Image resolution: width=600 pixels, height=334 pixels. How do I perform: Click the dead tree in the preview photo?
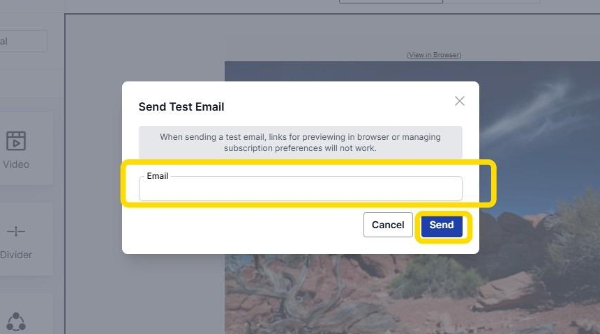[x=279, y=292]
